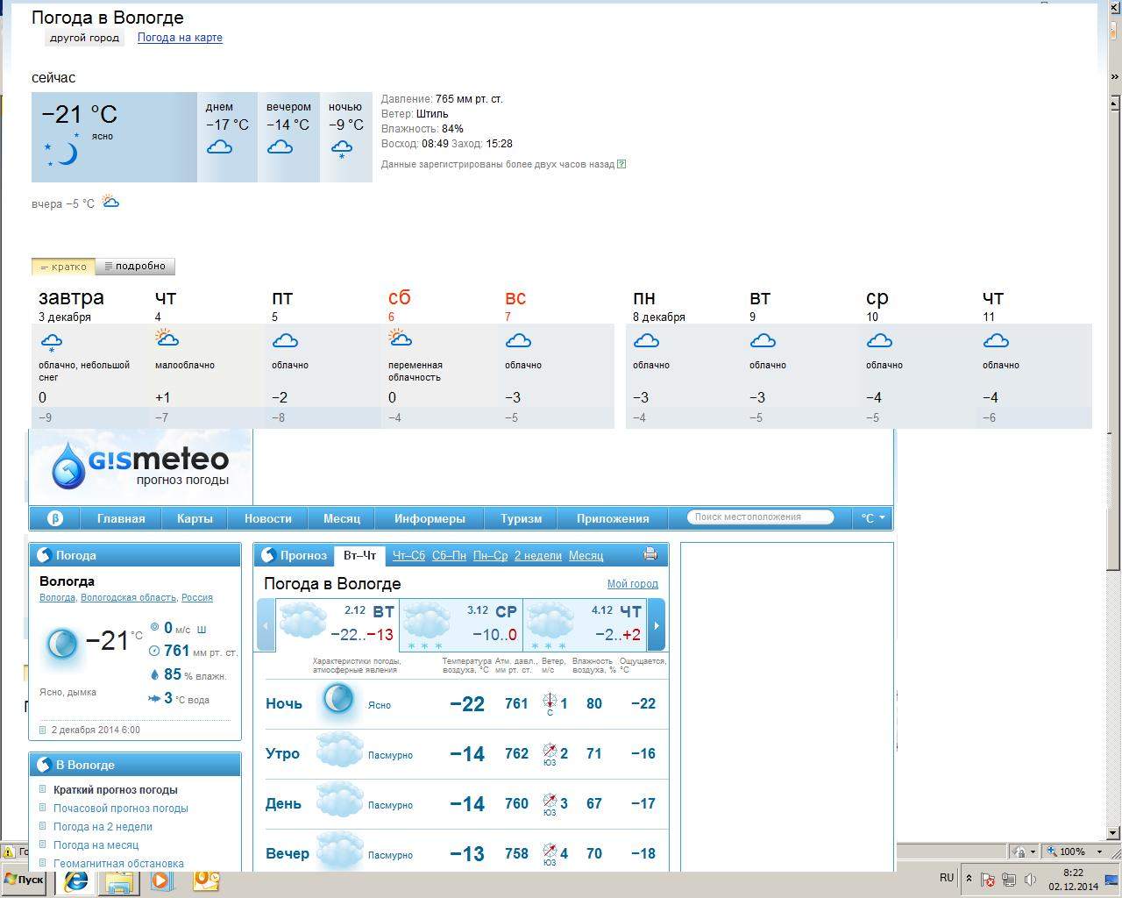This screenshot has height=898, width=1122.
Task: Open the Outlook icon on the taskbar
Action: pyautogui.click(x=206, y=880)
